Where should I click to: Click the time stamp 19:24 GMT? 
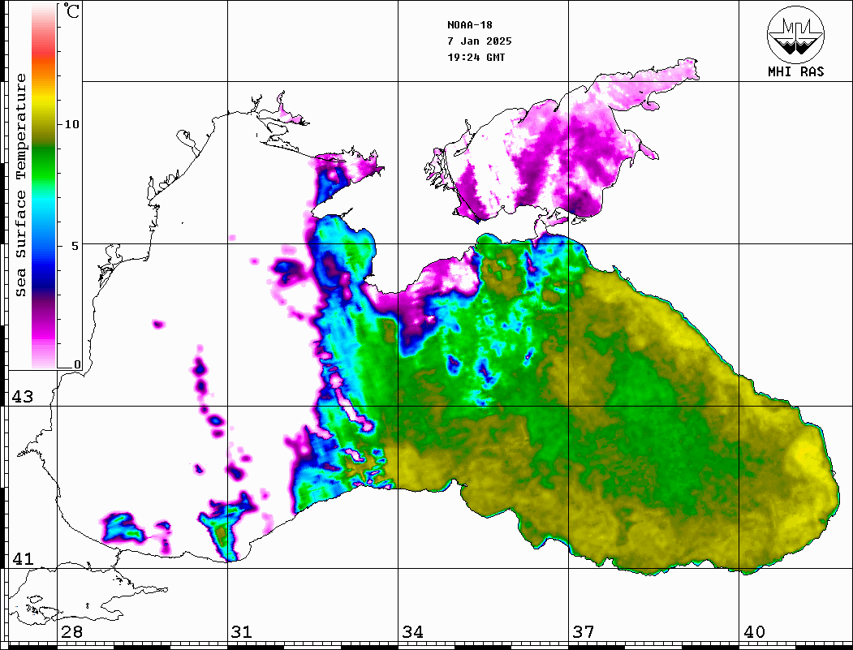click(476, 57)
